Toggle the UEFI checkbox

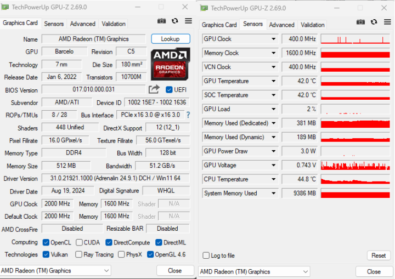click(x=169, y=90)
